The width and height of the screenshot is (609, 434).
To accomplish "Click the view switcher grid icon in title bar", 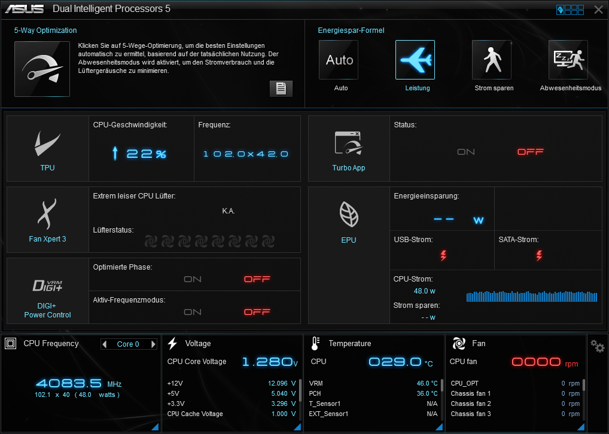I will click(570, 10).
